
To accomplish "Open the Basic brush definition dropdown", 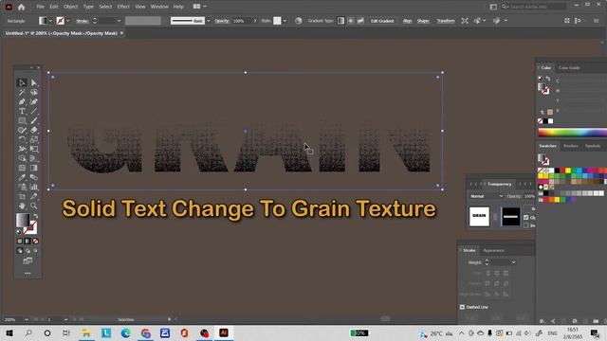I will (x=209, y=21).
